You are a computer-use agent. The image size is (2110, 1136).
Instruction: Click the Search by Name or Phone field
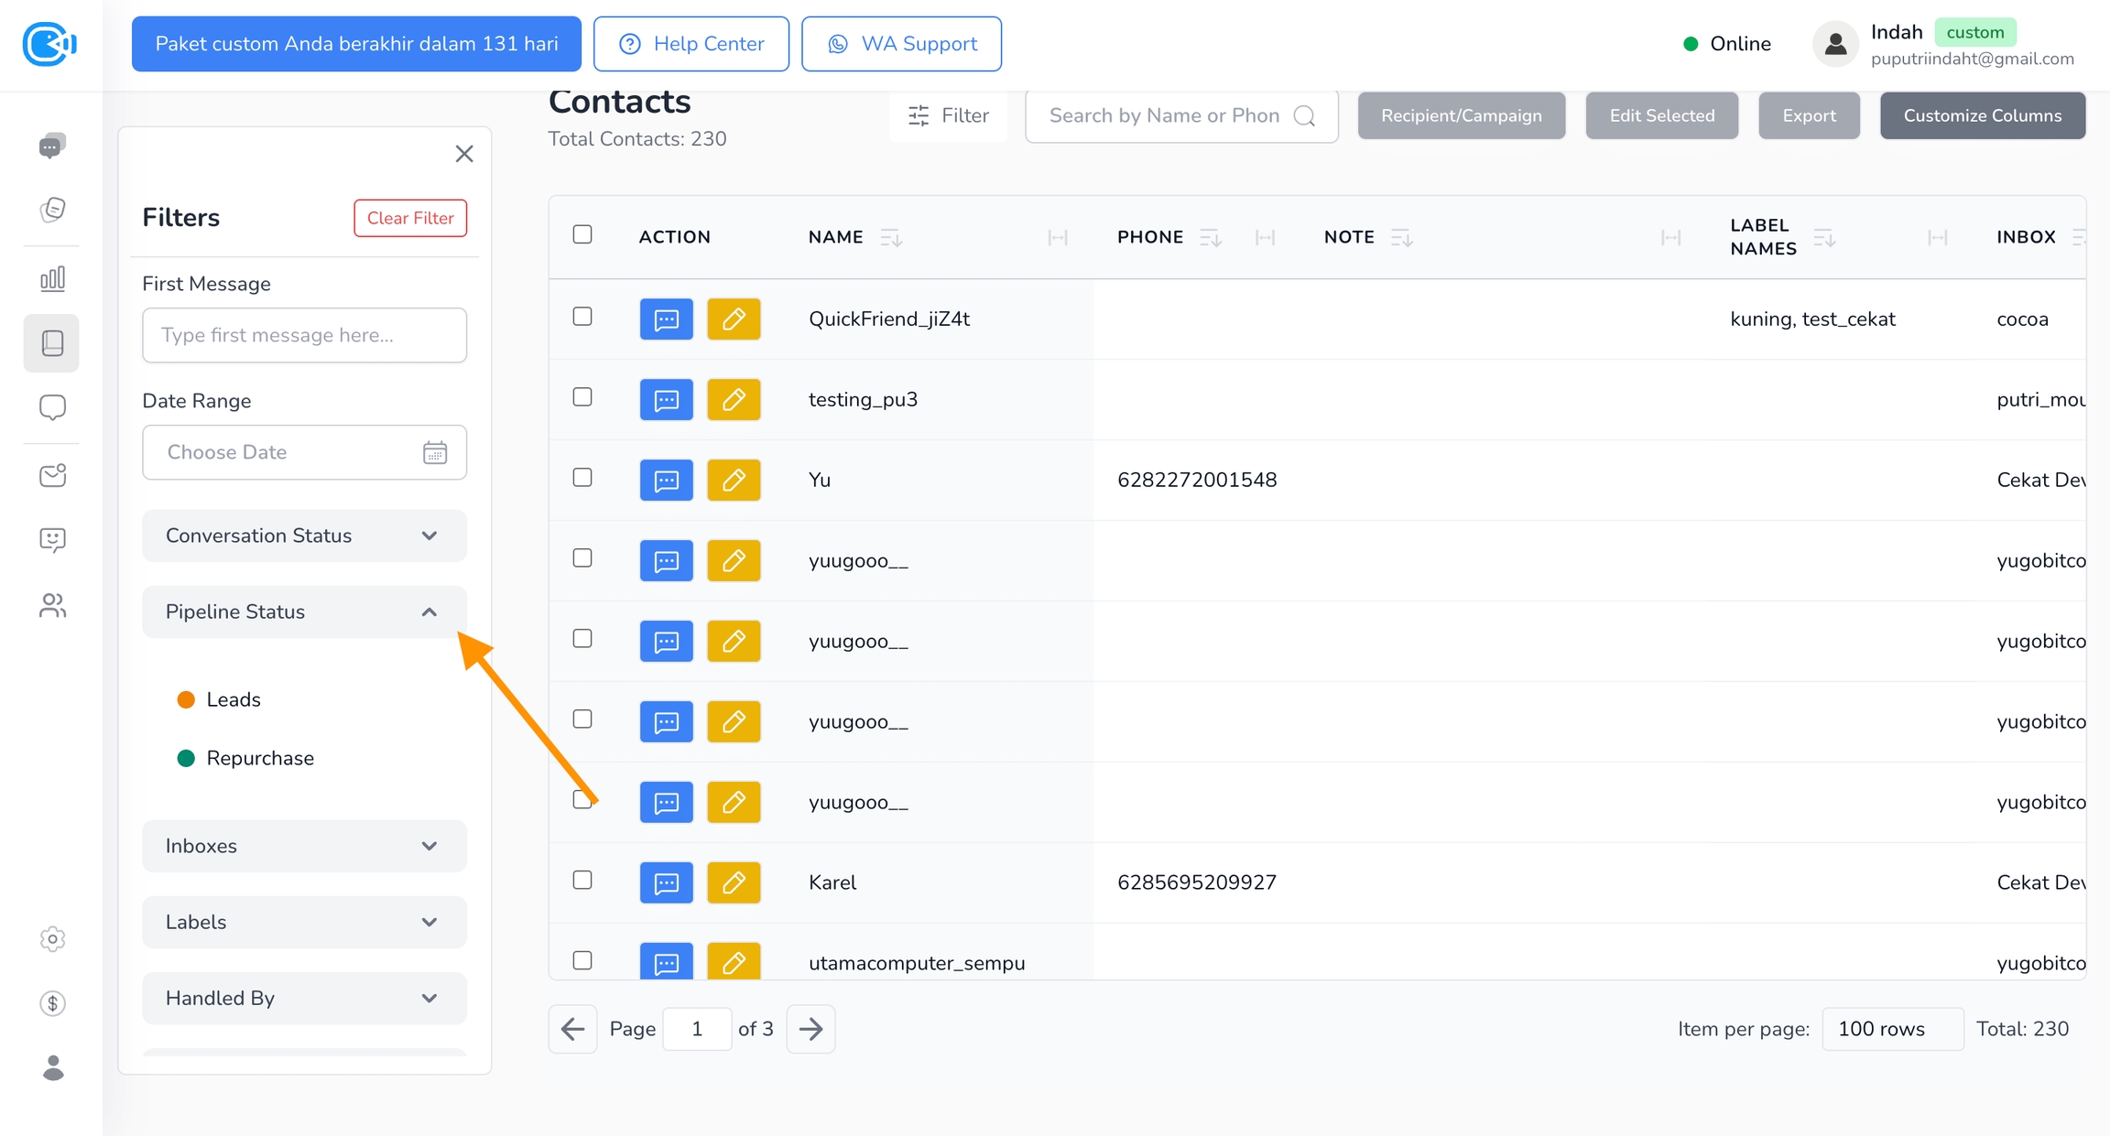click(x=1165, y=115)
